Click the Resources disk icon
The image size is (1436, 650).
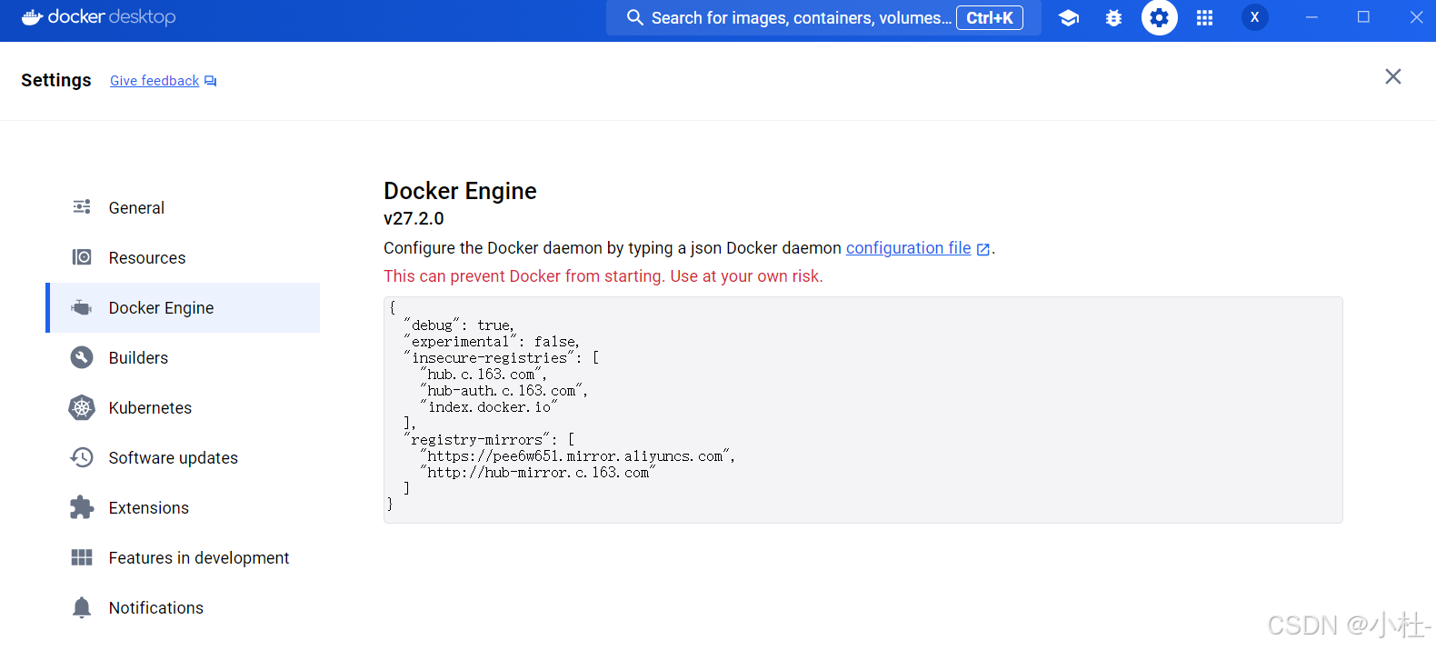(x=82, y=257)
